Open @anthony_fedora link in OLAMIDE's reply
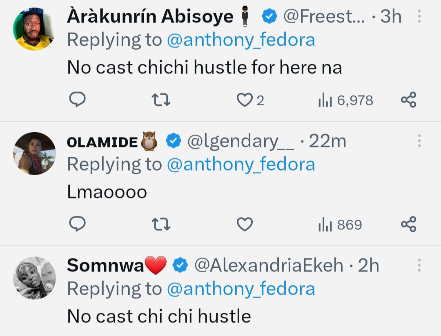441x336 pixels. [241, 165]
